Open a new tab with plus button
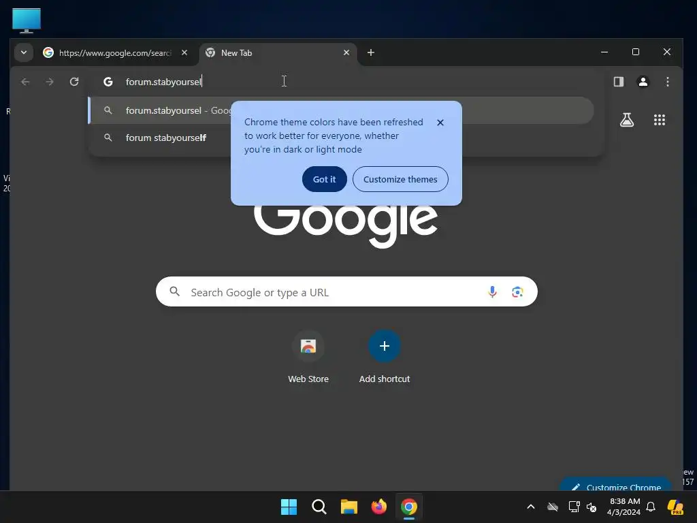Screen dimensions: 697x523 (x=371, y=52)
